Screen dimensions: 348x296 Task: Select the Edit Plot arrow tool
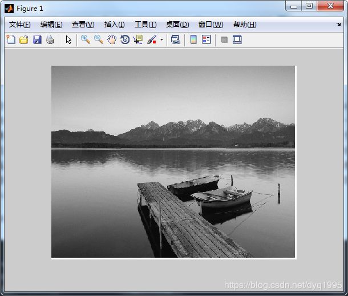pyautogui.click(x=68, y=40)
